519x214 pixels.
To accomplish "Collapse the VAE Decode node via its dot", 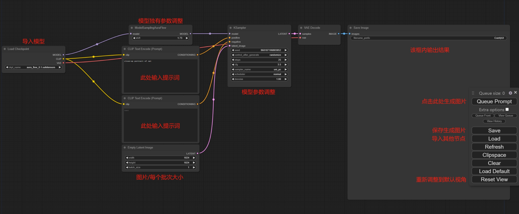I will click(301, 28).
